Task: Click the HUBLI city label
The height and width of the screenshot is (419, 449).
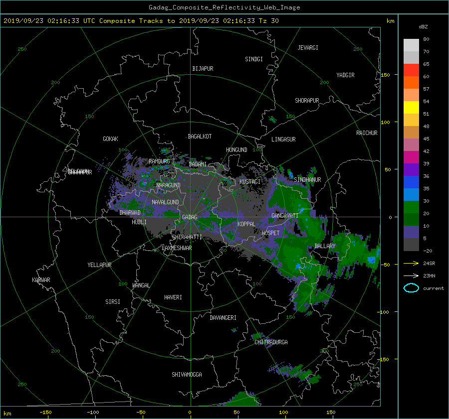Action: tap(139, 222)
